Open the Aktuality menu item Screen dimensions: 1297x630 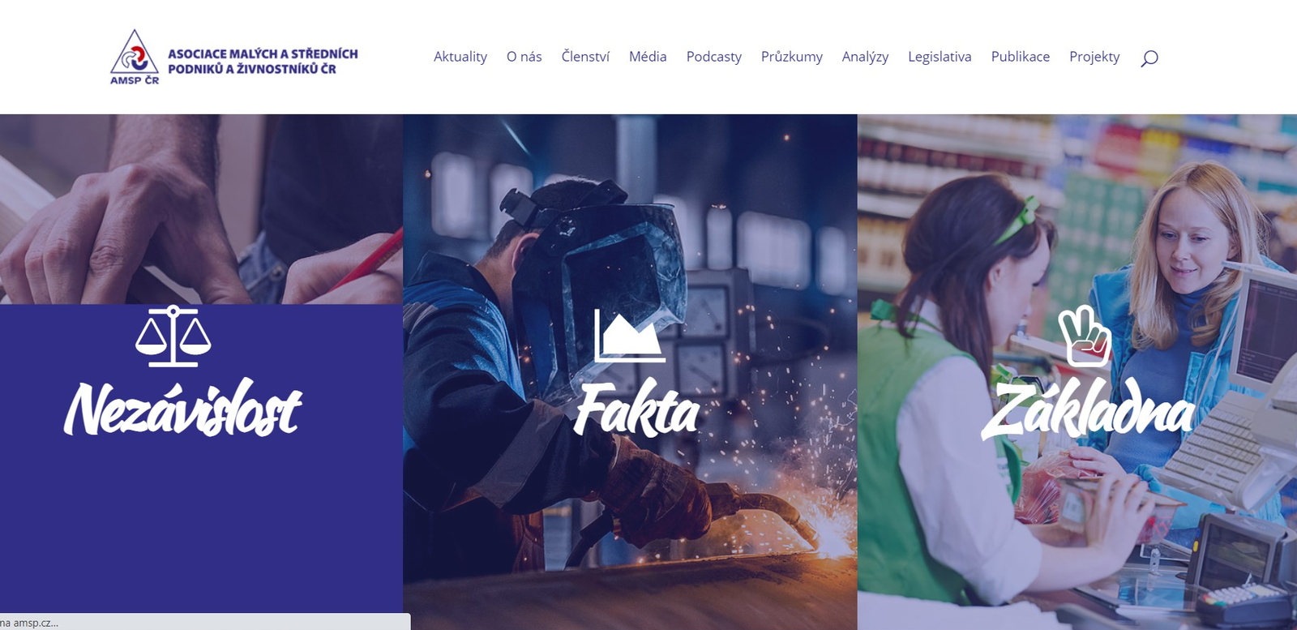point(460,57)
